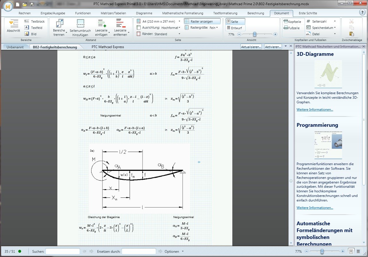Click the copy icon in Zwischenablage

[x=352, y=27]
